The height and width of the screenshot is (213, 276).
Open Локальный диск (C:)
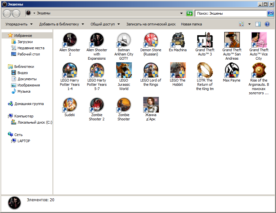coord(34,122)
